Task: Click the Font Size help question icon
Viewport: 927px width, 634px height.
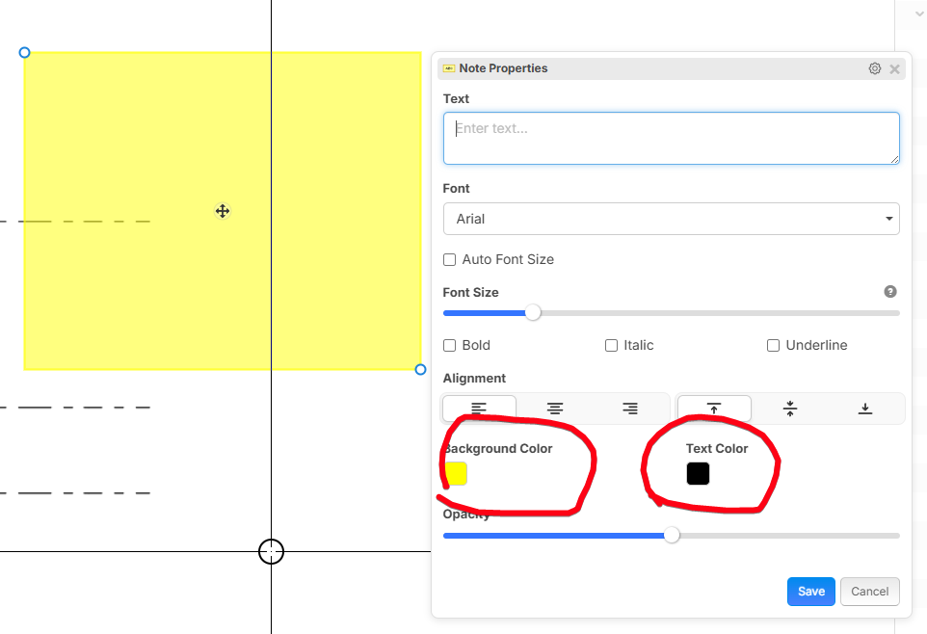Action: 890,292
